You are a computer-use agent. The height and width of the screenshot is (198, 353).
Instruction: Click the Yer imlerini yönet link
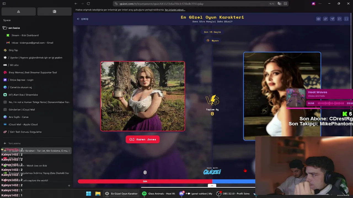click(x=175, y=10)
